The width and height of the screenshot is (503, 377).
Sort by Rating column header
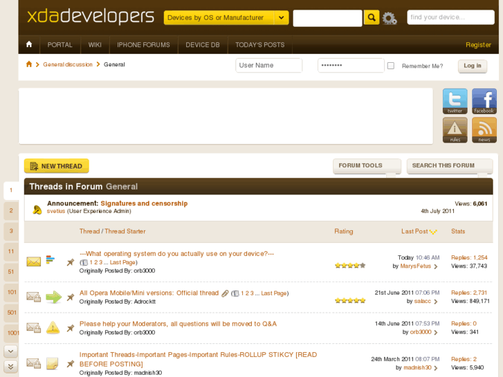pos(344,231)
